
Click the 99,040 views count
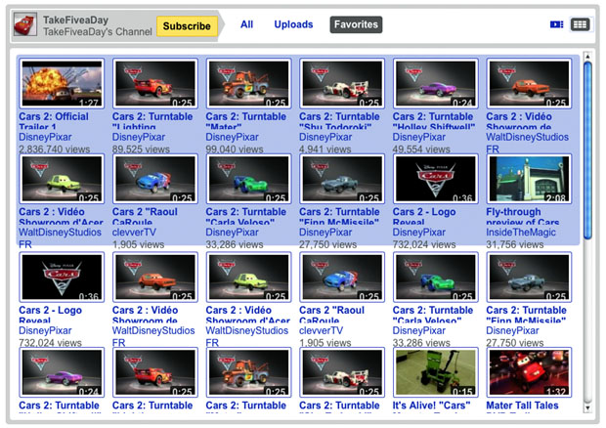click(x=235, y=150)
